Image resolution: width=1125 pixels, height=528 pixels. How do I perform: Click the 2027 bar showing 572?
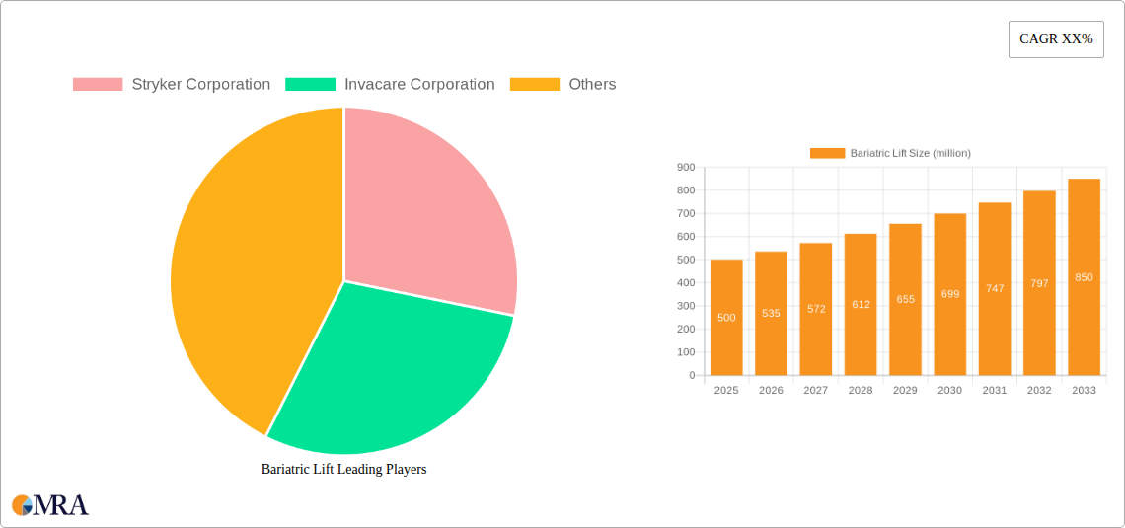[x=816, y=309]
